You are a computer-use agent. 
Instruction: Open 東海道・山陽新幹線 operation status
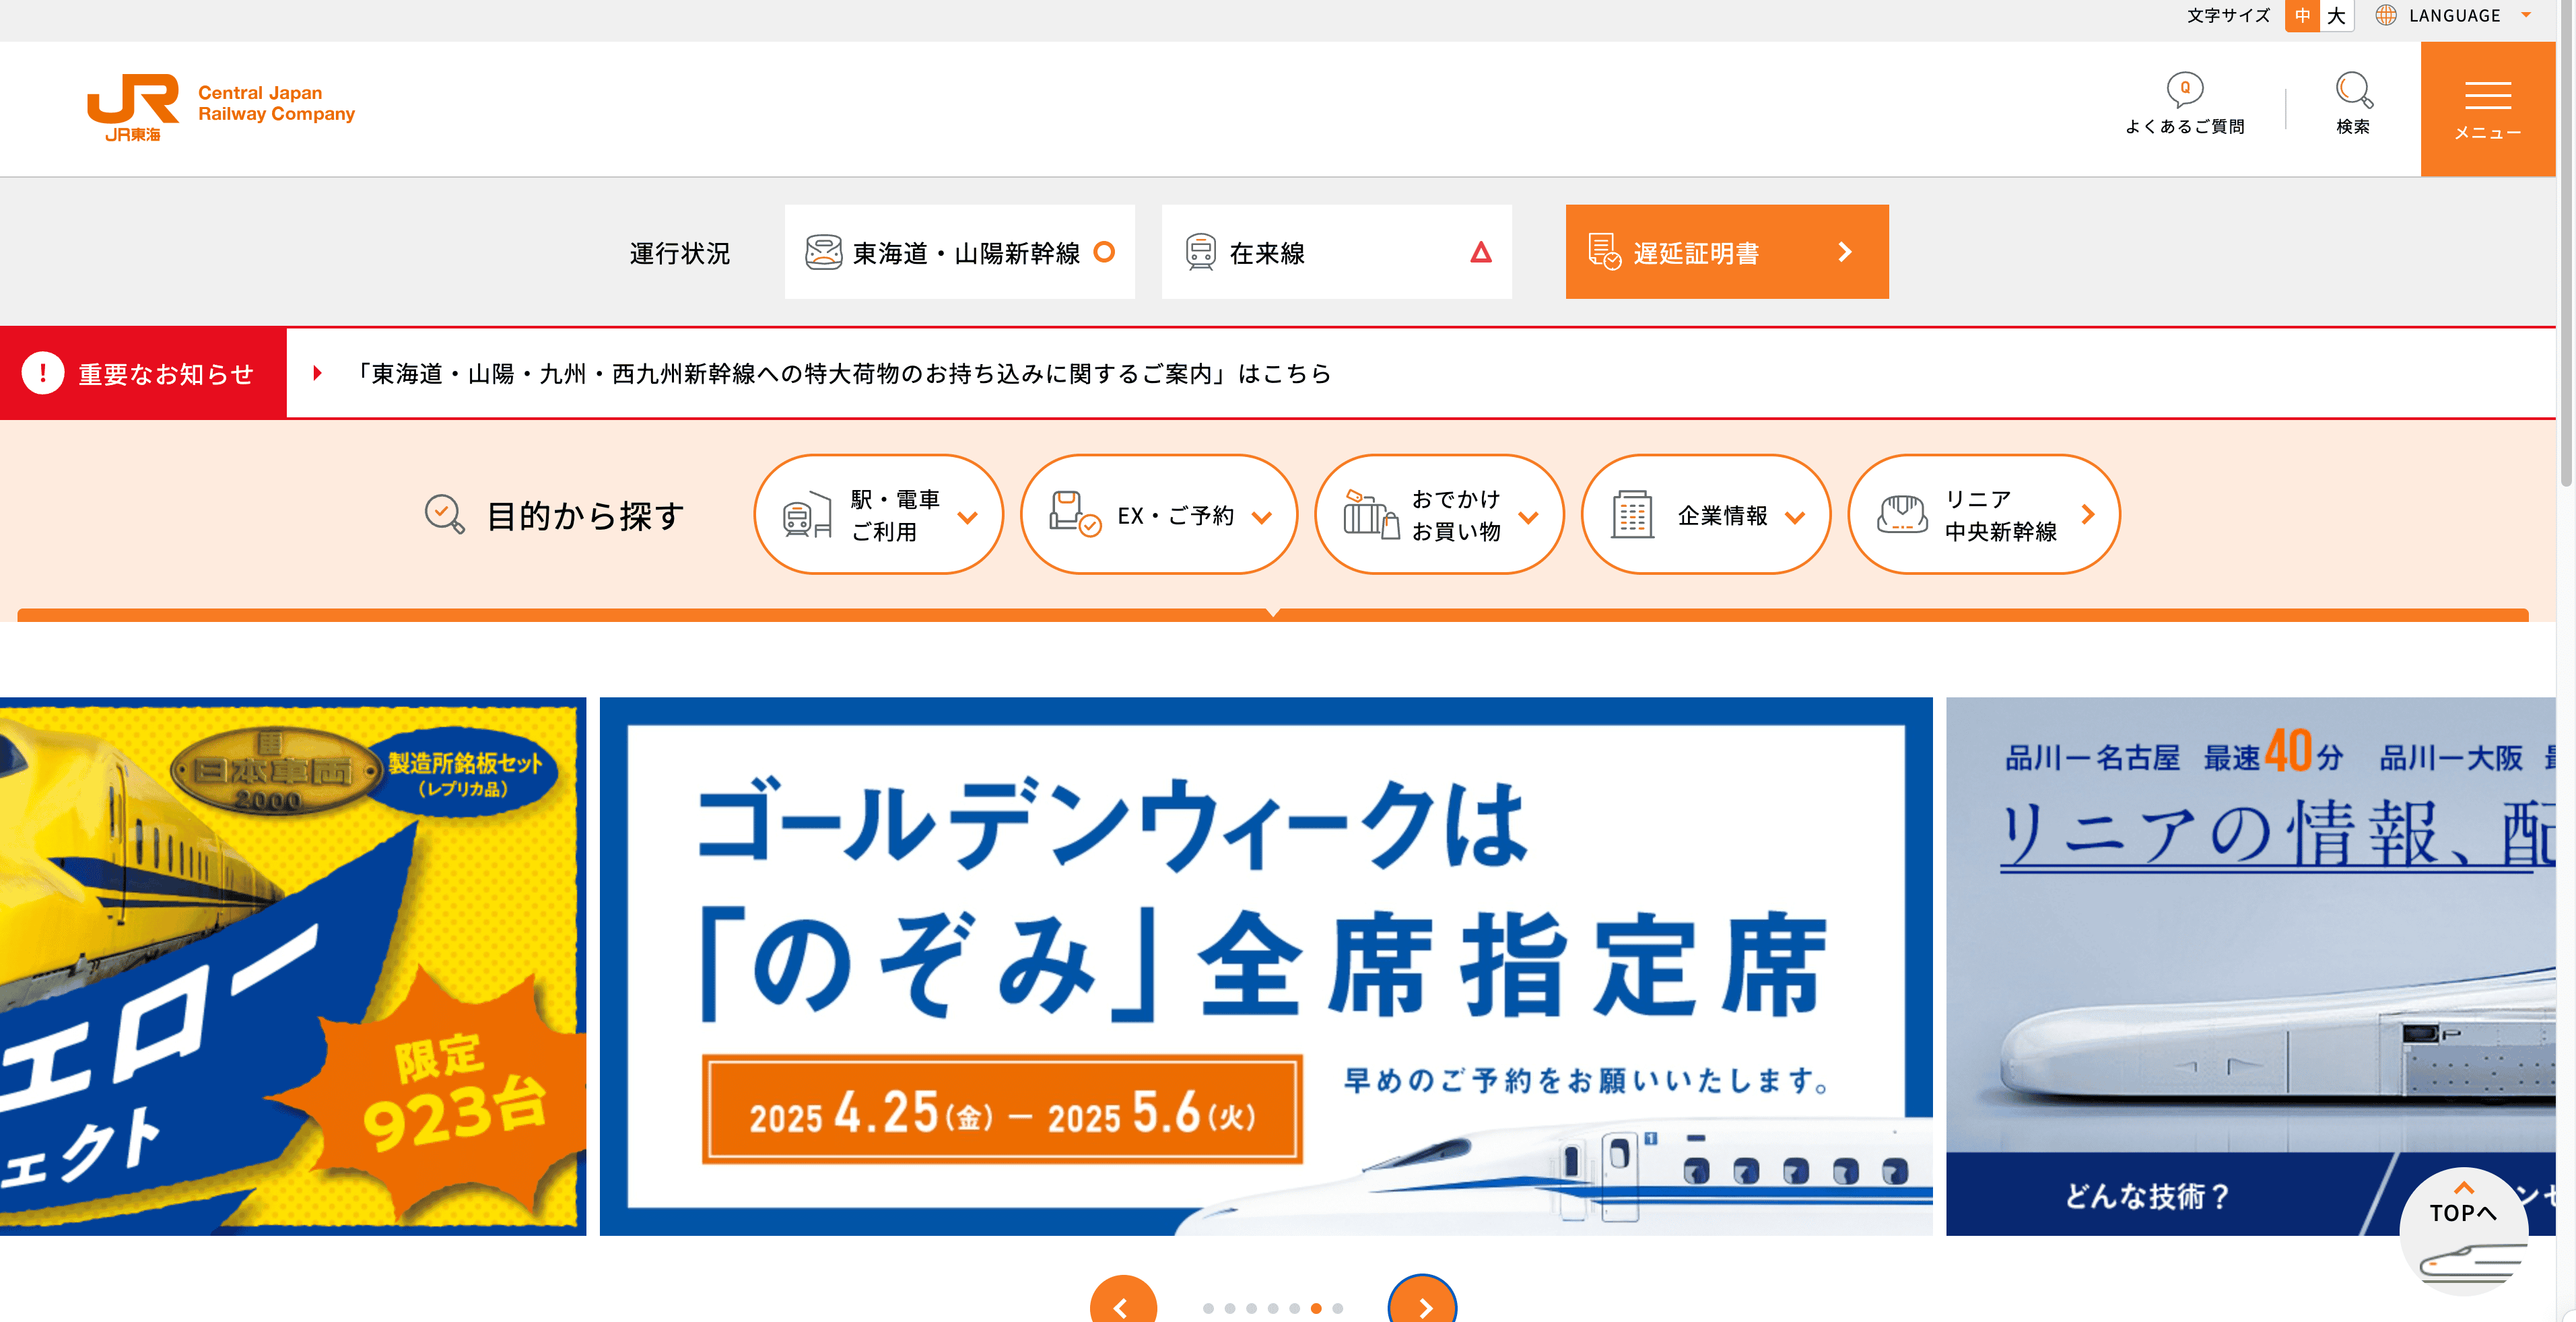(959, 252)
